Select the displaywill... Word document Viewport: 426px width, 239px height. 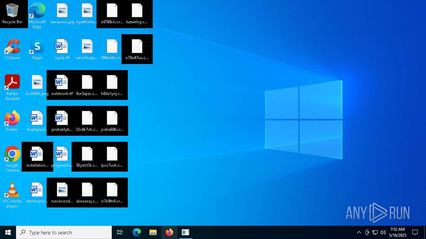[37, 121]
